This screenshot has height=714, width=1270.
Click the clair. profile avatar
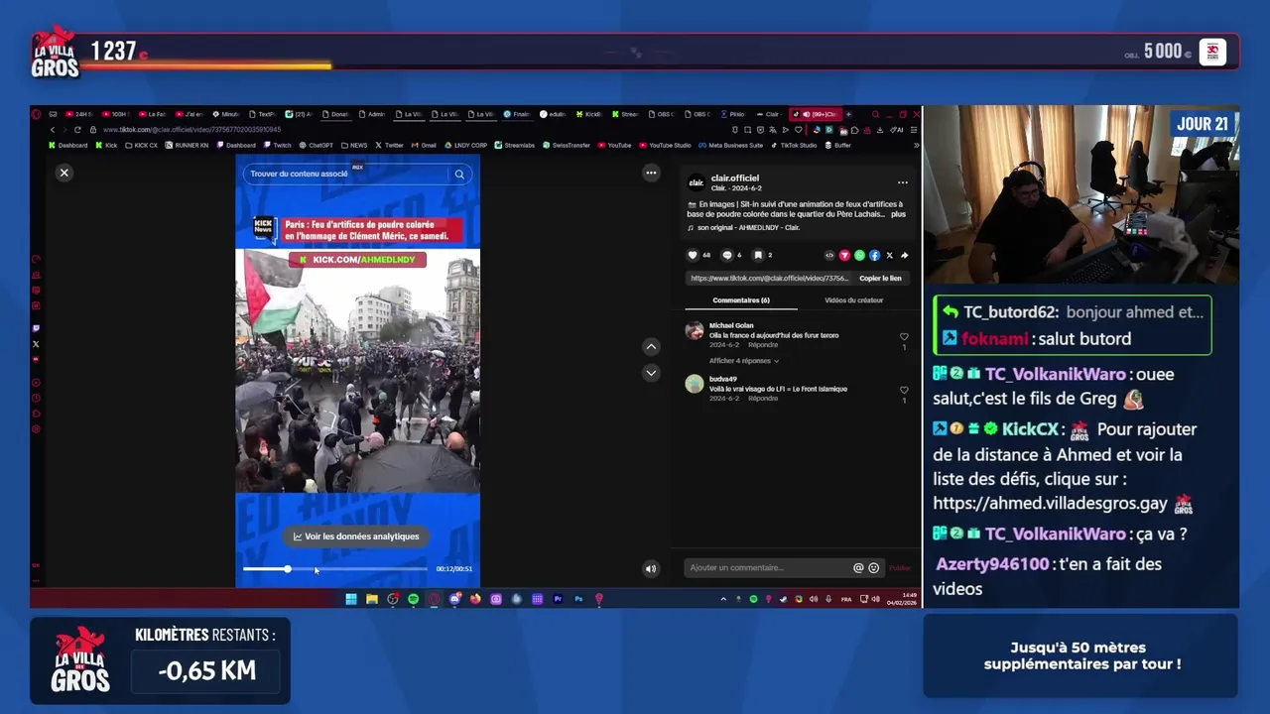pyautogui.click(x=697, y=182)
